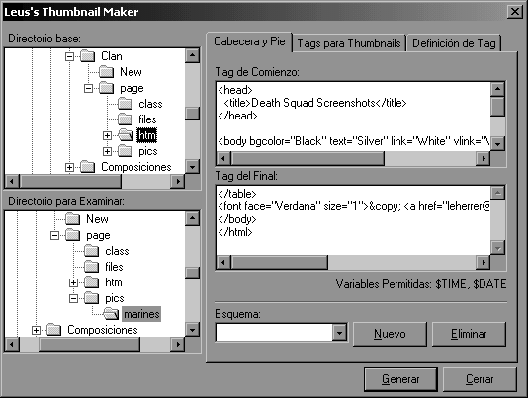Click the Generar button
Image resolution: width=528 pixels, height=398 pixels.
400,379
